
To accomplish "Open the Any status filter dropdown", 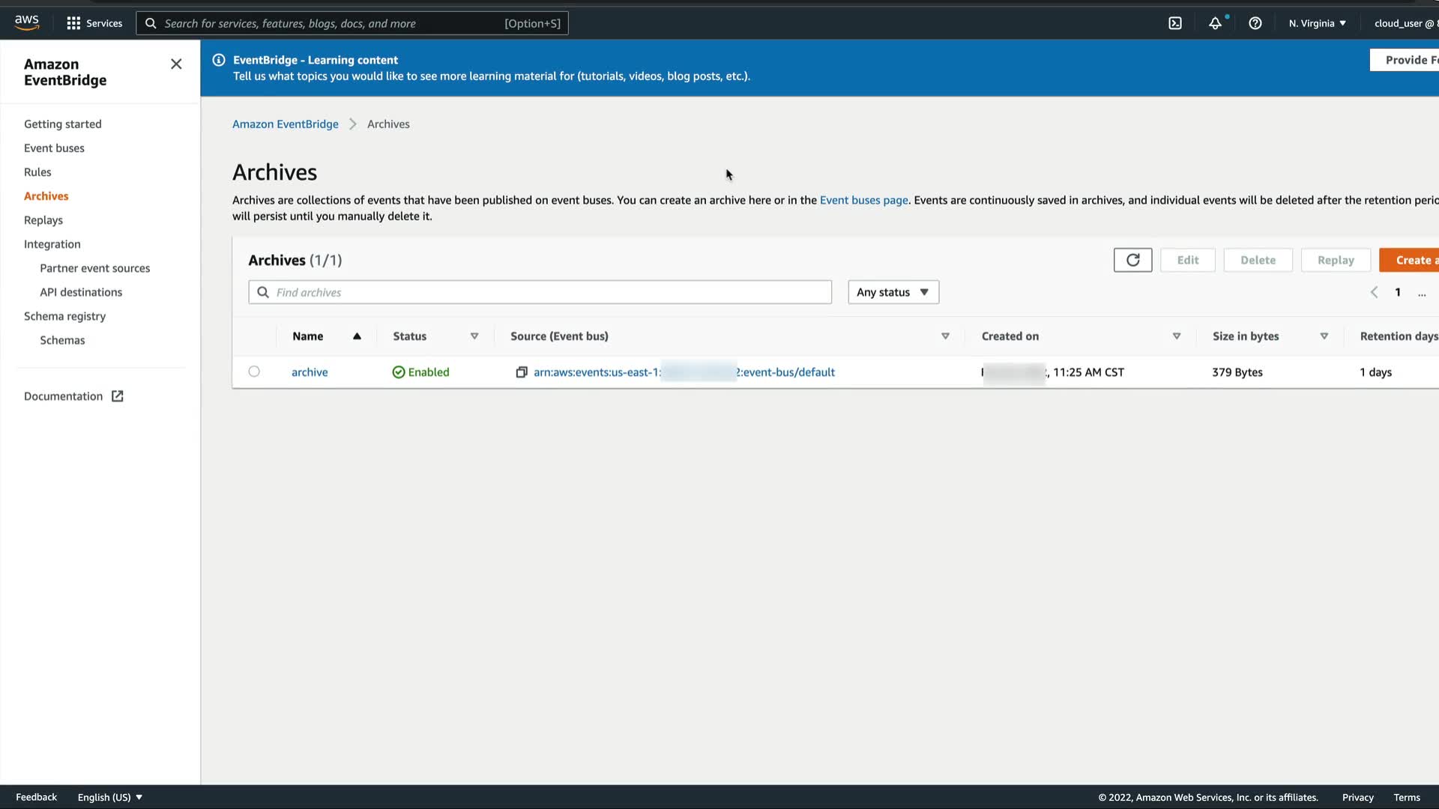I will pos(893,292).
